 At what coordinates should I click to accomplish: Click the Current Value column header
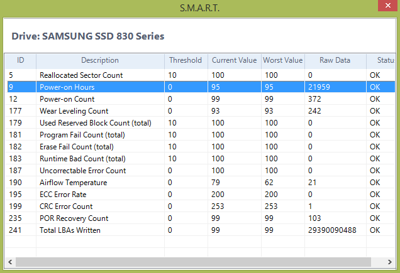coord(234,60)
